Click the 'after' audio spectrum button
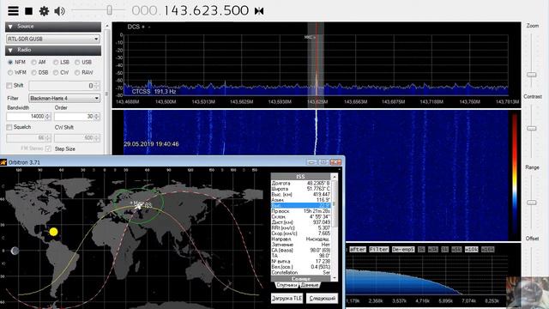This screenshot has width=549, height=309. [358, 250]
